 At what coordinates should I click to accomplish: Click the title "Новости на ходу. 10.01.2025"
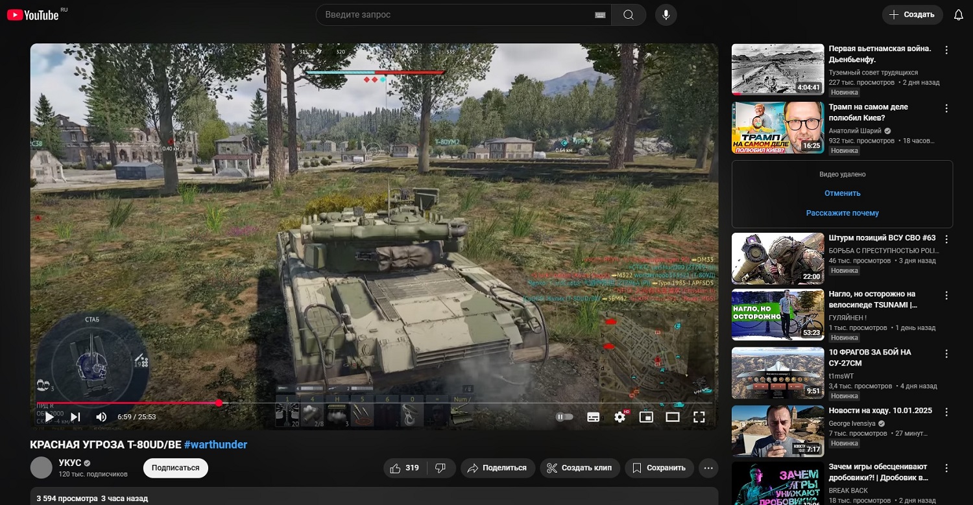point(880,410)
